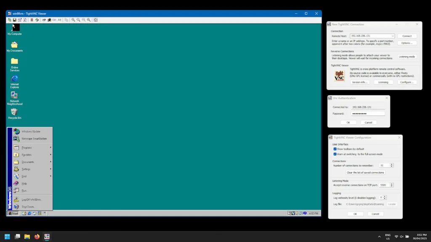The image size is (431, 242).
Task: Click the Password field in Vnc Authentication
Action: tap(368, 113)
